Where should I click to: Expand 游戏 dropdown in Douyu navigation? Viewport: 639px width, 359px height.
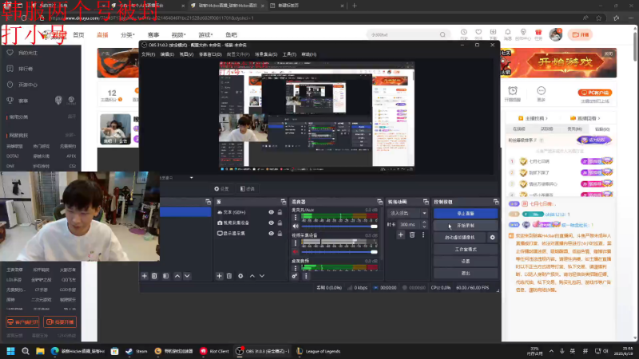(205, 35)
